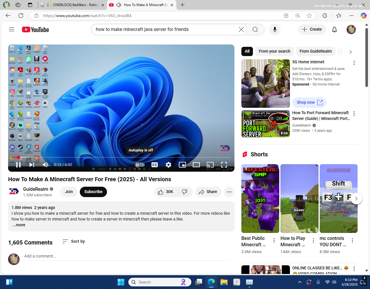Open more actions below video
The height and width of the screenshot is (289, 370).
tap(229, 192)
